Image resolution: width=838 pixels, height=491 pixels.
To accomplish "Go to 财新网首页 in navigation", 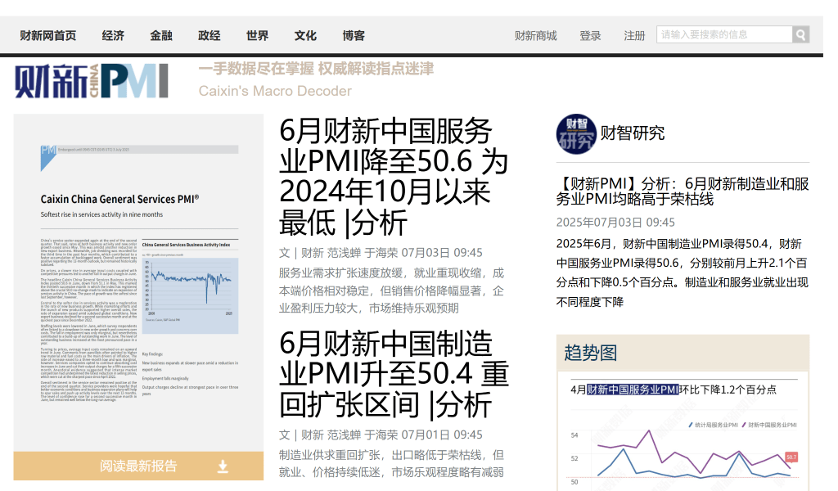I will pyautogui.click(x=48, y=35).
